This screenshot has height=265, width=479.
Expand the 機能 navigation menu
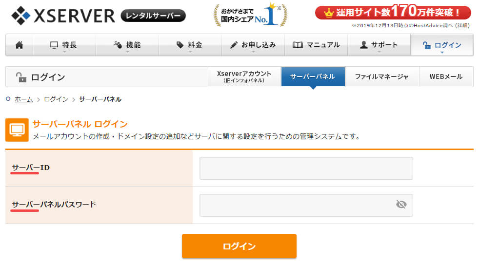[x=127, y=45]
